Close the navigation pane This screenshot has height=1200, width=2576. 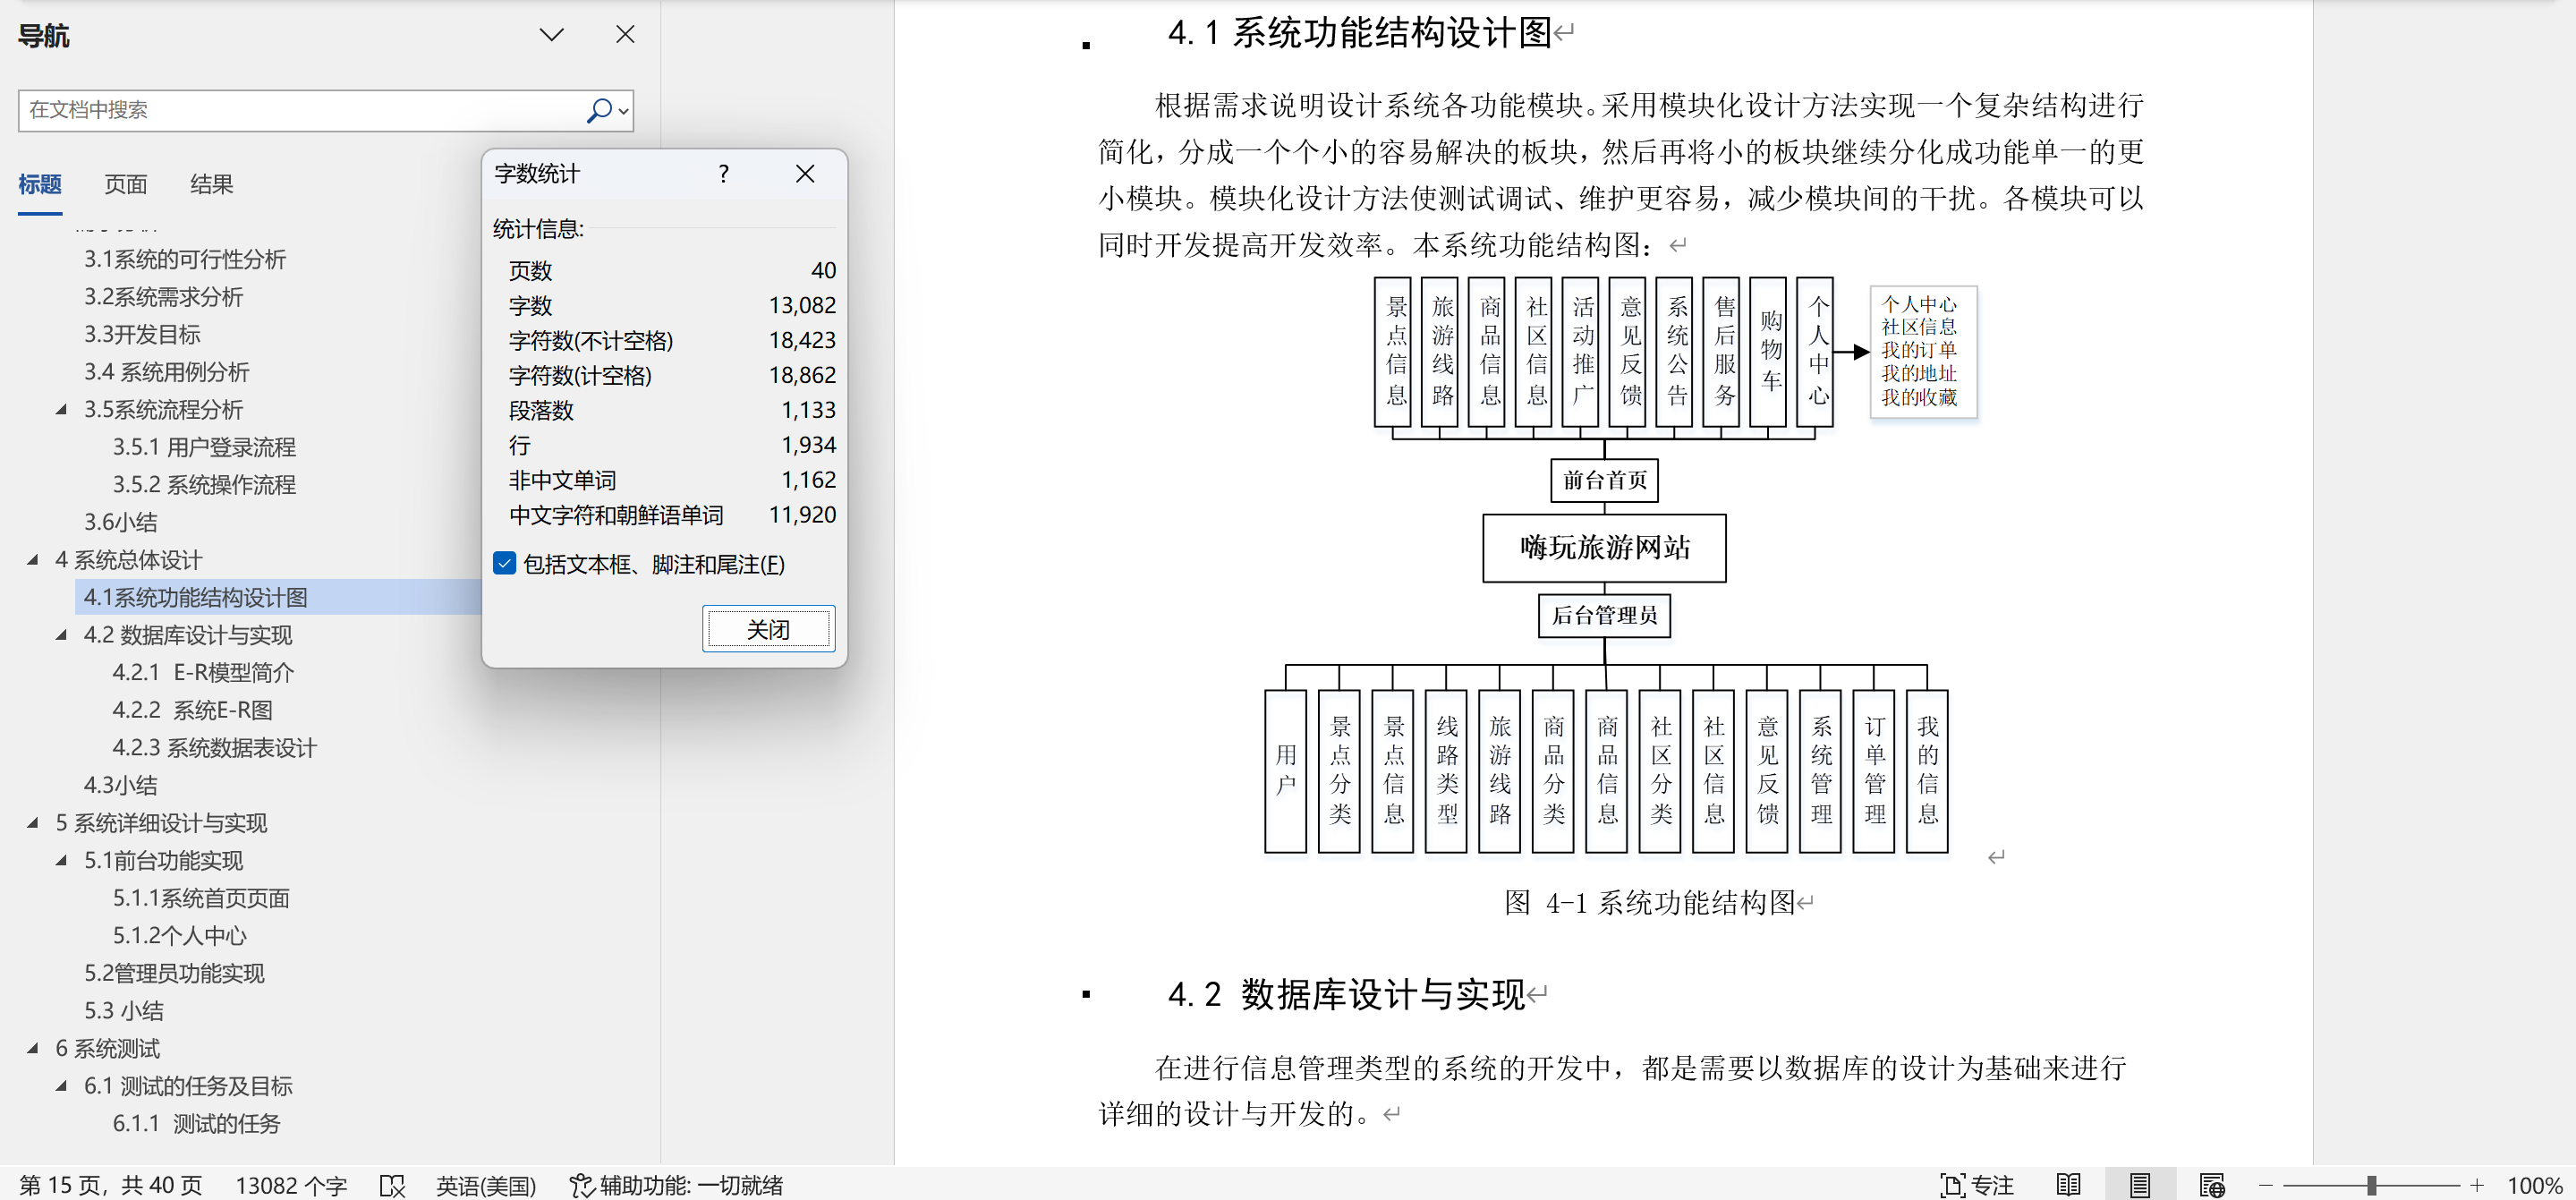point(625,34)
